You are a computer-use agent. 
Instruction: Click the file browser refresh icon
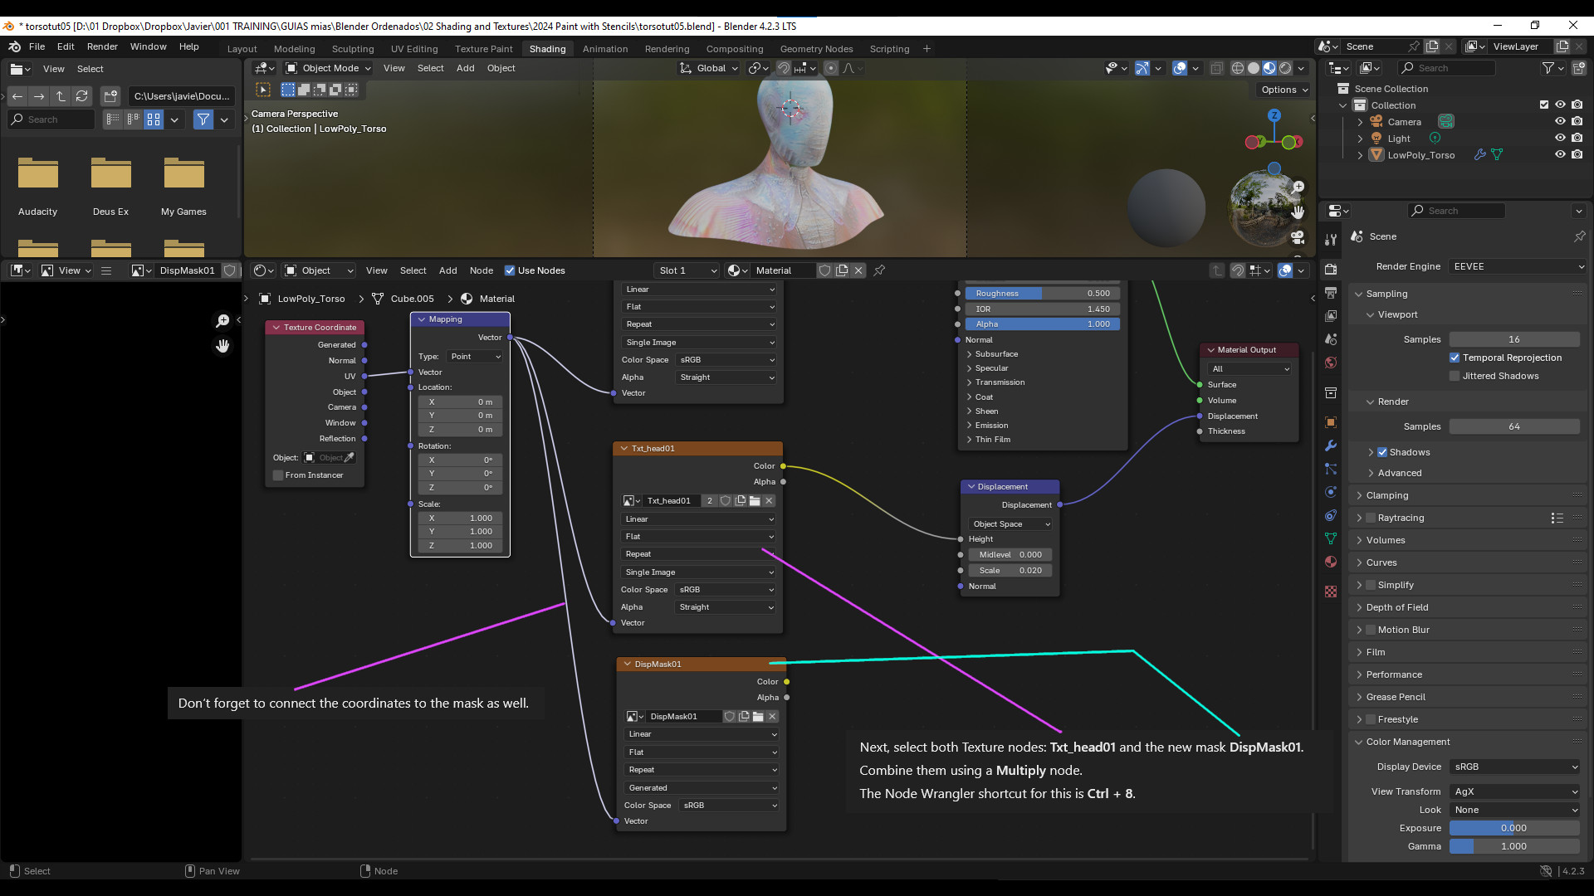coord(81,96)
